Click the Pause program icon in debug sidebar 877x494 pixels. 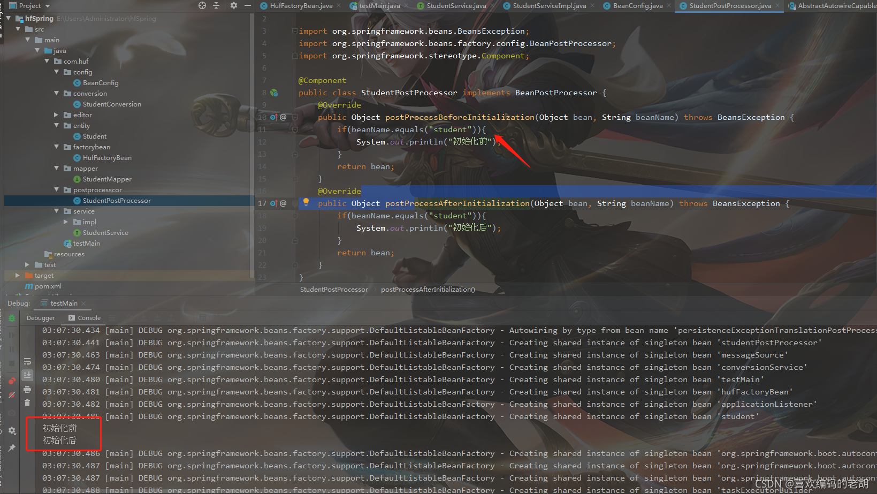(x=12, y=349)
